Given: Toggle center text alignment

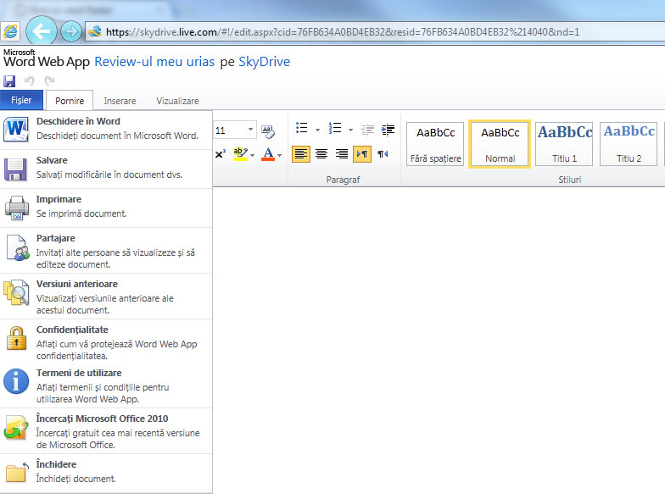Looking at the screenshot, I should pyautogui.click(x=321, y=154).
